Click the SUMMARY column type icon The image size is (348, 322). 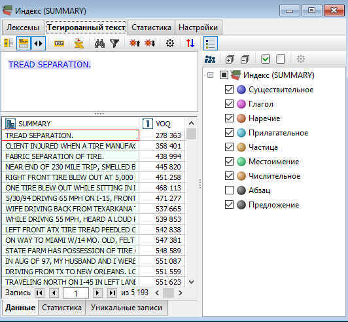(x=10, y=124)
